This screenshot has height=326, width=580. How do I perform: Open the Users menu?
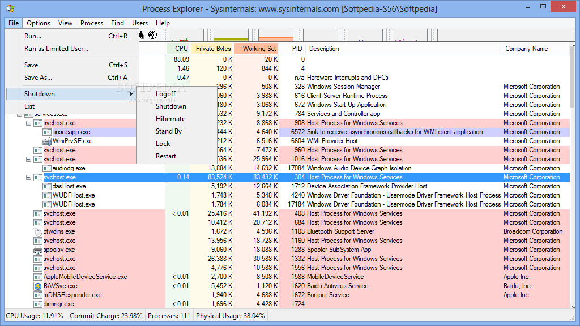(x=139, y=23)
